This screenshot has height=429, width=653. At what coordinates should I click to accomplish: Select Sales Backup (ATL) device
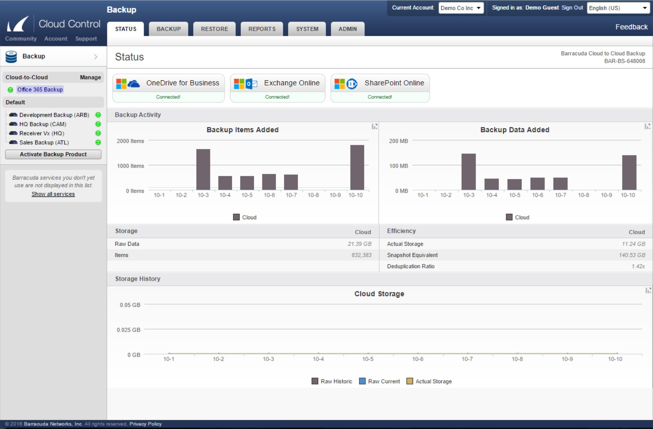point(44,143)
